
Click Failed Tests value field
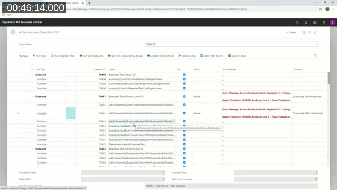[x=123, y=179]
